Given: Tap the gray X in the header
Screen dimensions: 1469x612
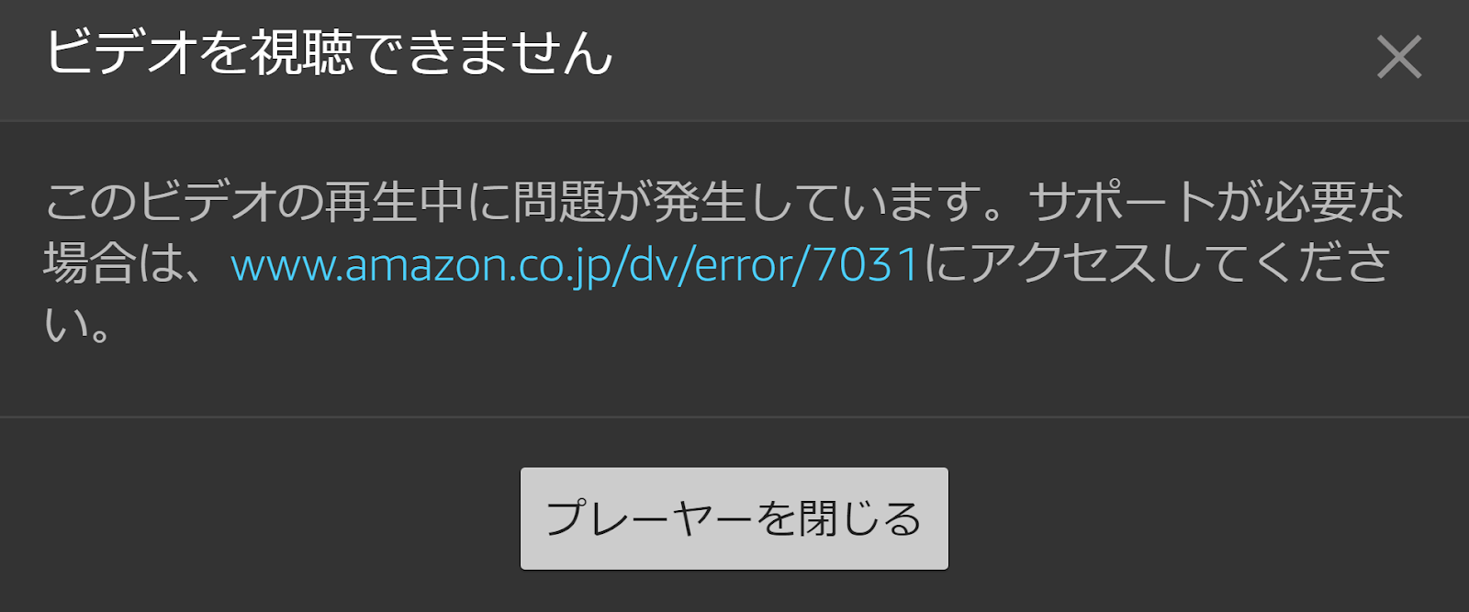Looking at the screenshot, I should pos(1399,57).
